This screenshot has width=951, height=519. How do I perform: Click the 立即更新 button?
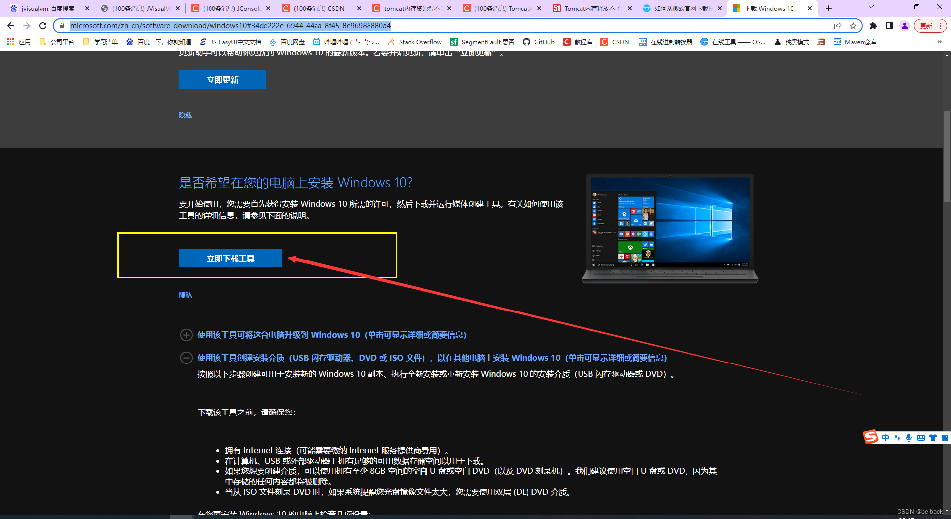[223, 80]
